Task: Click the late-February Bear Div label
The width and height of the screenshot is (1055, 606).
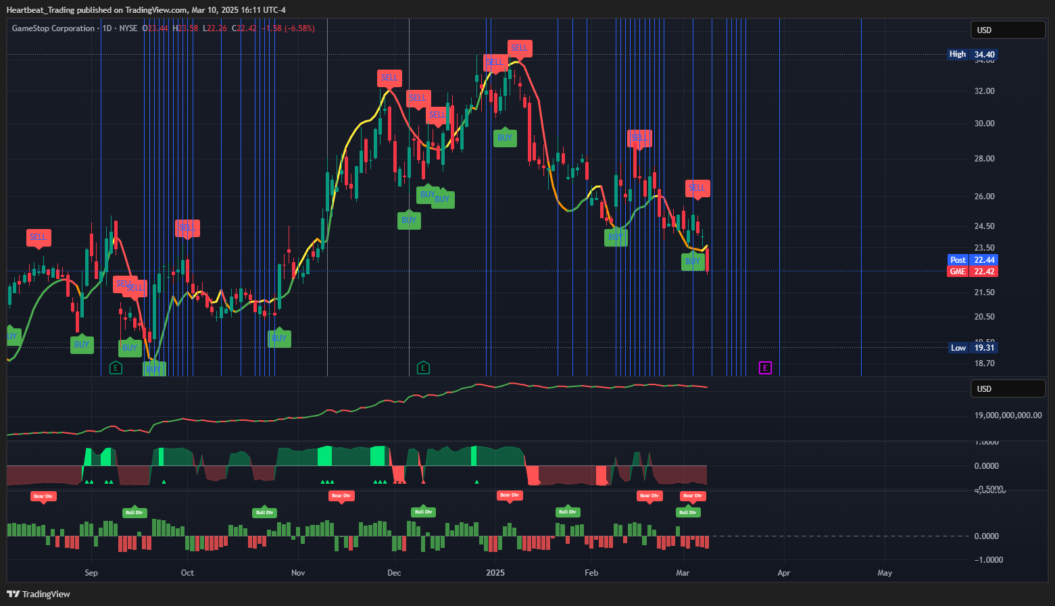Action: [x=649, y=496]
